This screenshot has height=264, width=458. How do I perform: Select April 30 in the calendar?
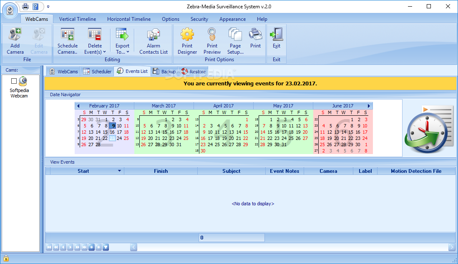point(203,151)
